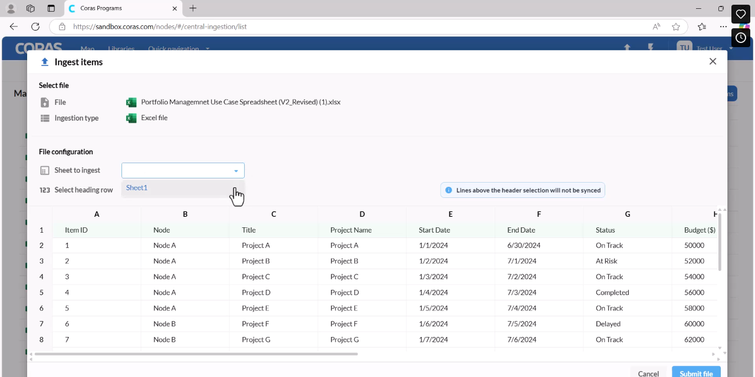This screenshot has width=755, height=377.
Task: Open the browser profile icon
Action: (11, 8)
